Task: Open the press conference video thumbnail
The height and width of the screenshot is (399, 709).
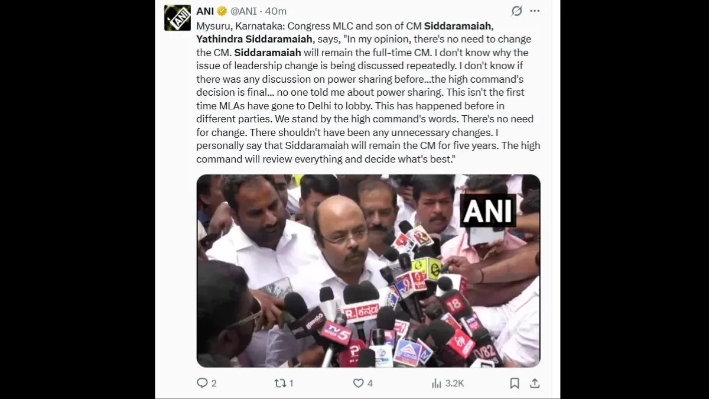Action: (x=368, y=271)
